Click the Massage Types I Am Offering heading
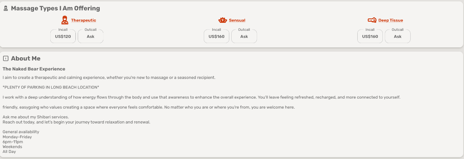Screen dimensions: 464x159 tap(55, 8)
